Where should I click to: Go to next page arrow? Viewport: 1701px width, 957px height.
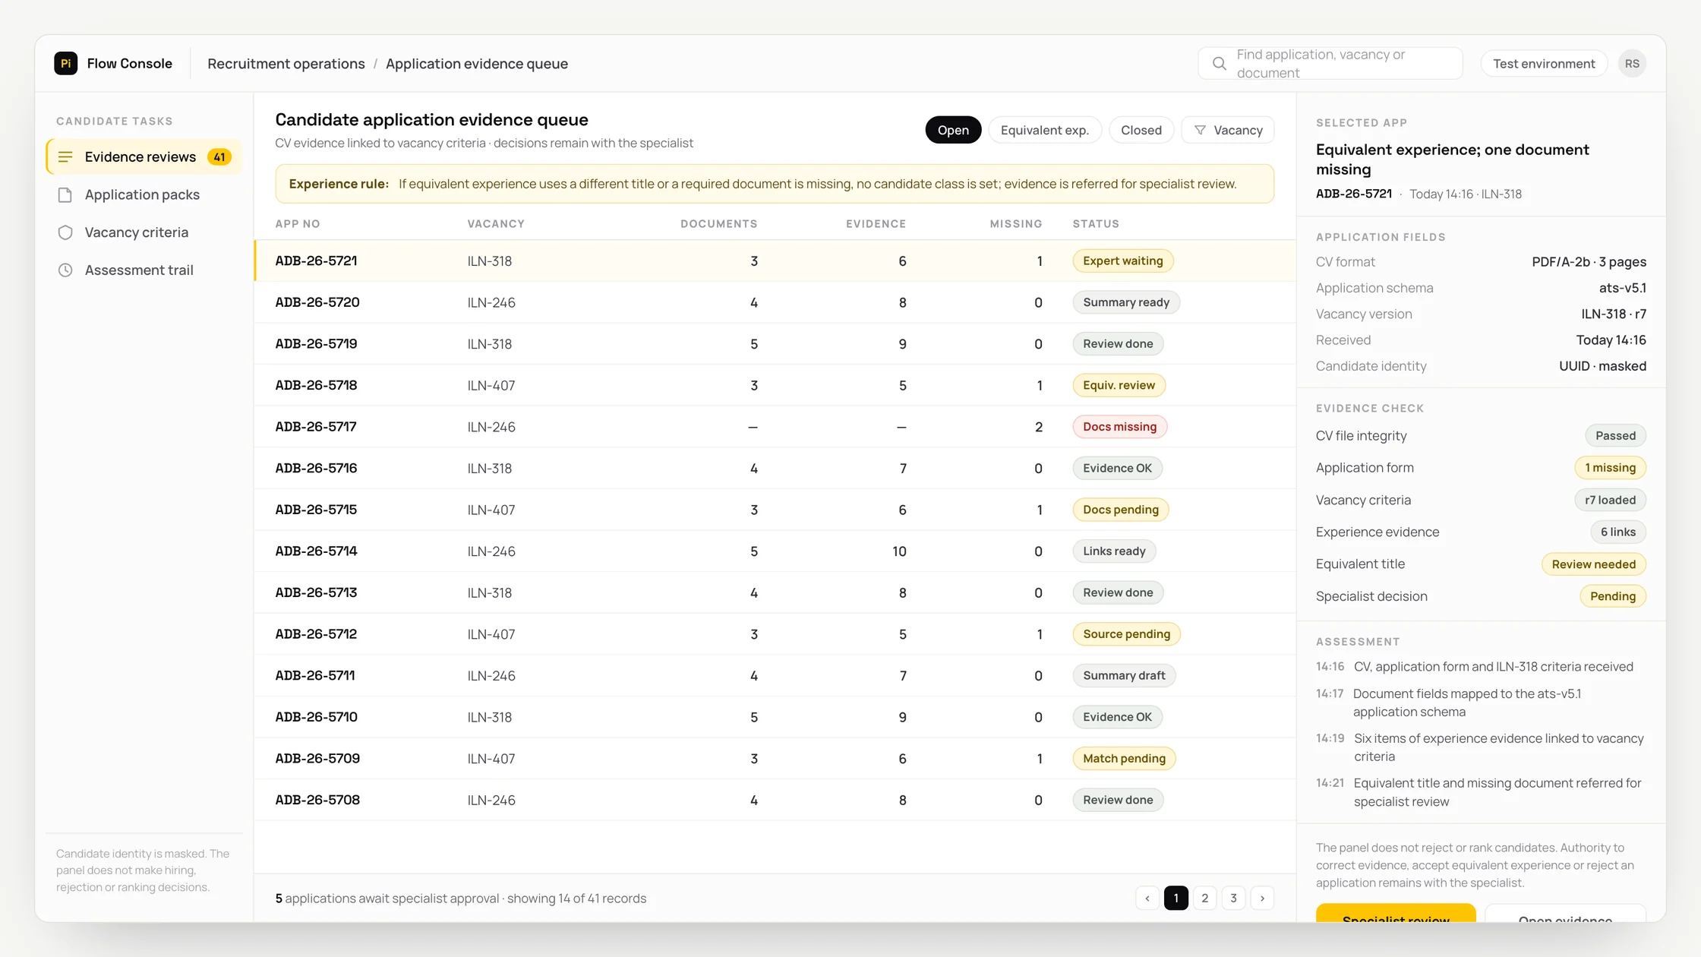tap(1262, 899)
